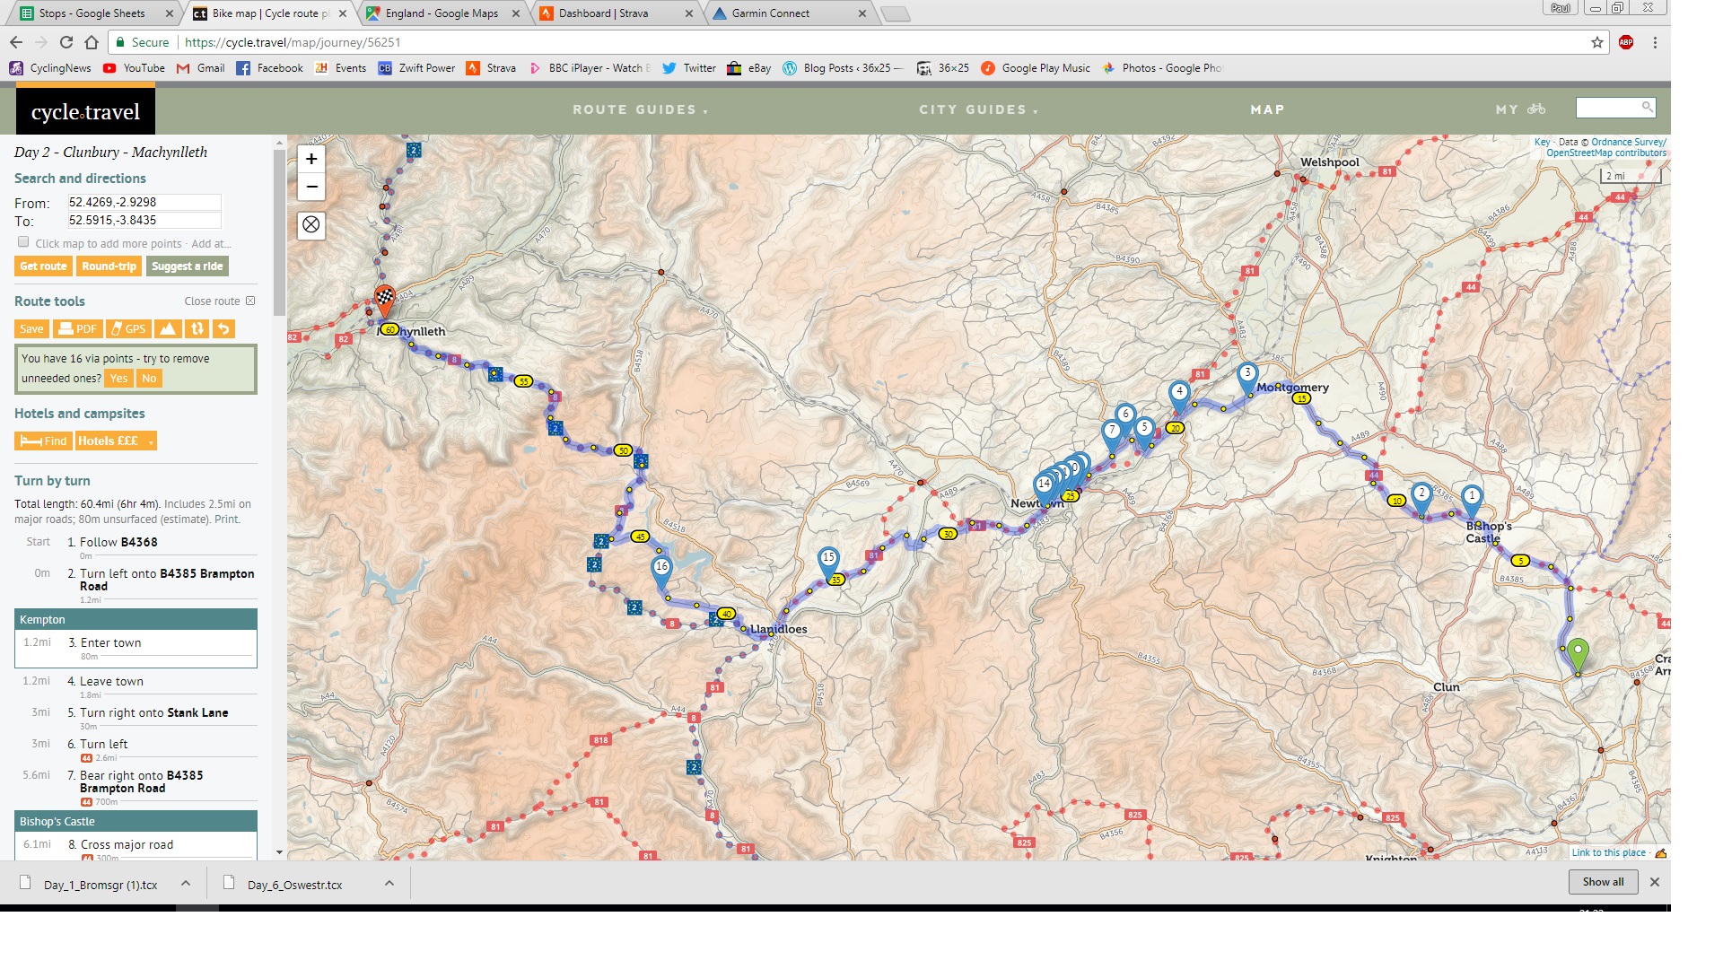Enable click map to add more points
Viewport: 1723px width, 969px height.
(23, 242)
